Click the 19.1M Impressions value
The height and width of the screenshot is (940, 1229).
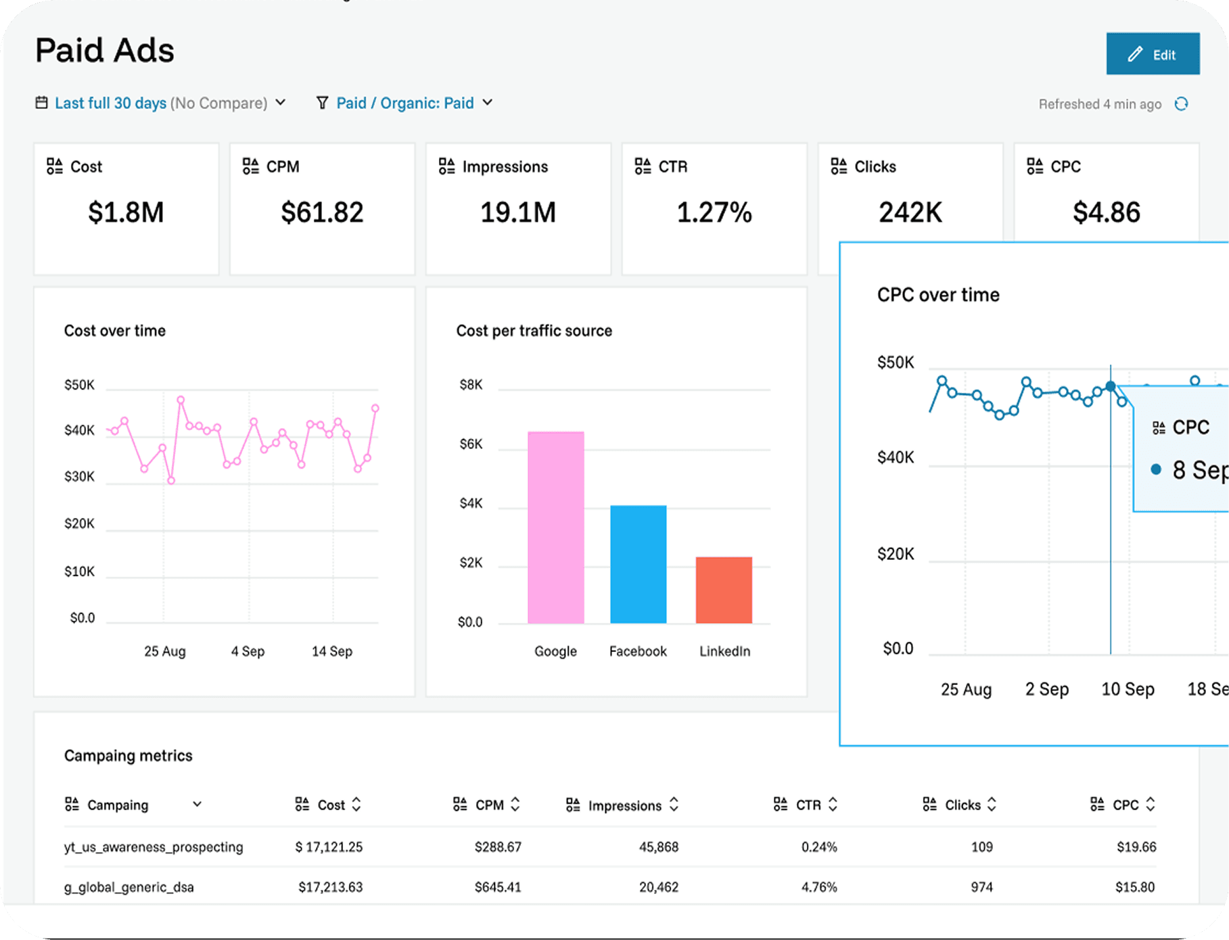(x=518, y=212)
